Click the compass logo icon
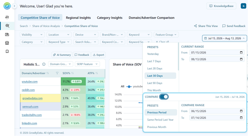 [x=7, y=6]
